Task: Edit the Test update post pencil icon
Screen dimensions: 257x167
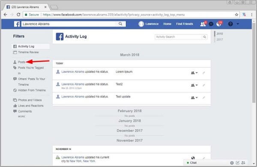Action: (x=203, y=98)
